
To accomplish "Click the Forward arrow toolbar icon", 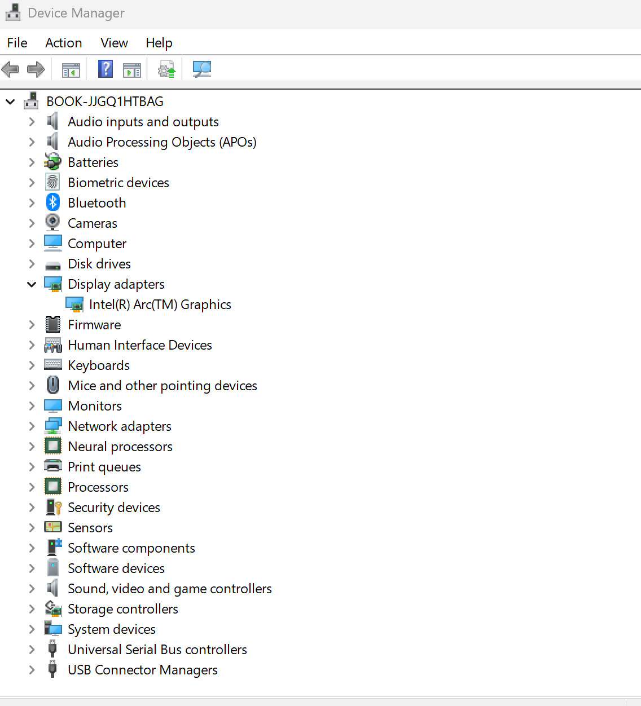I will point(36,69).
